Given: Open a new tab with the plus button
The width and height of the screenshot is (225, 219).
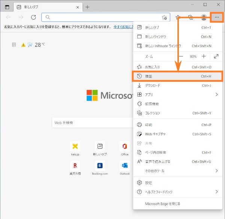Looking at the screenshot, I should coord(87,7).
